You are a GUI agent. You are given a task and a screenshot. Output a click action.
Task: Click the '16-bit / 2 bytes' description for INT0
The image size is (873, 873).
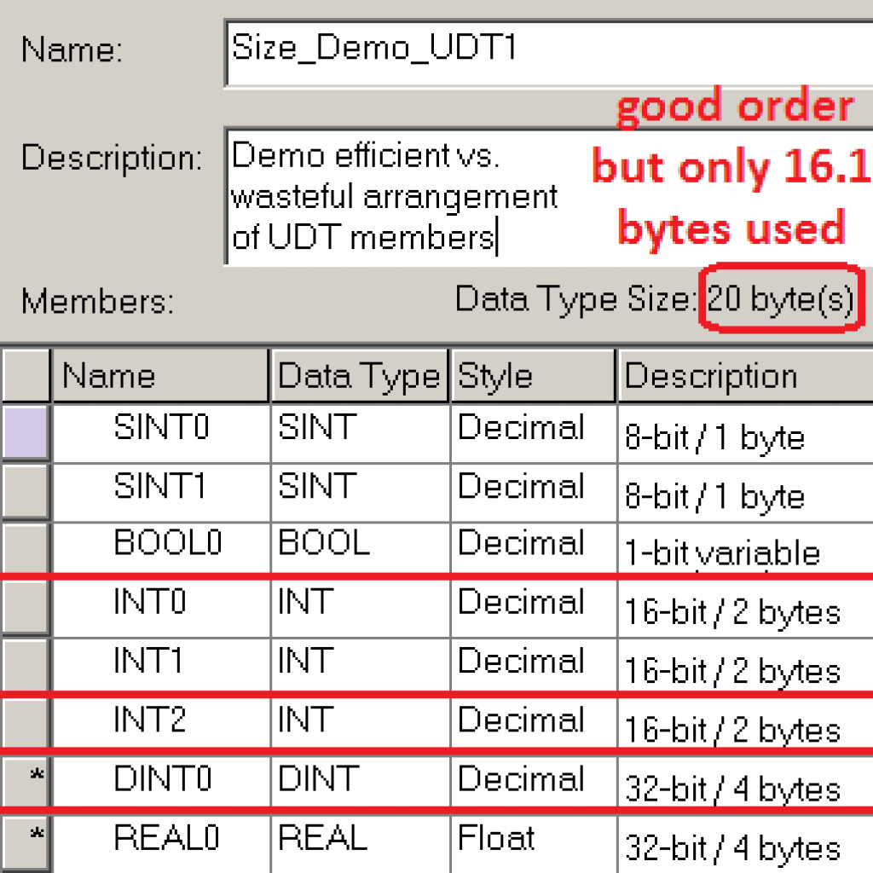[x=746, y=608]
